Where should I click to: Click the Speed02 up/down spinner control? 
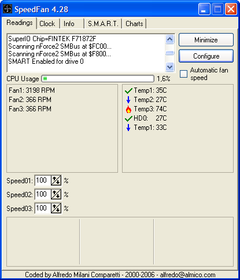[x=56, y=194]
